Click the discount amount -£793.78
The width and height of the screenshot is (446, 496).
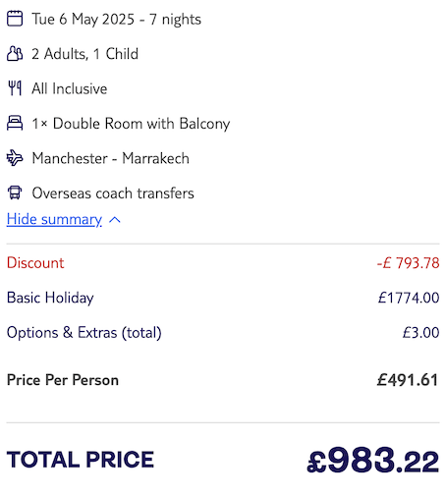[x=408, y=263]
